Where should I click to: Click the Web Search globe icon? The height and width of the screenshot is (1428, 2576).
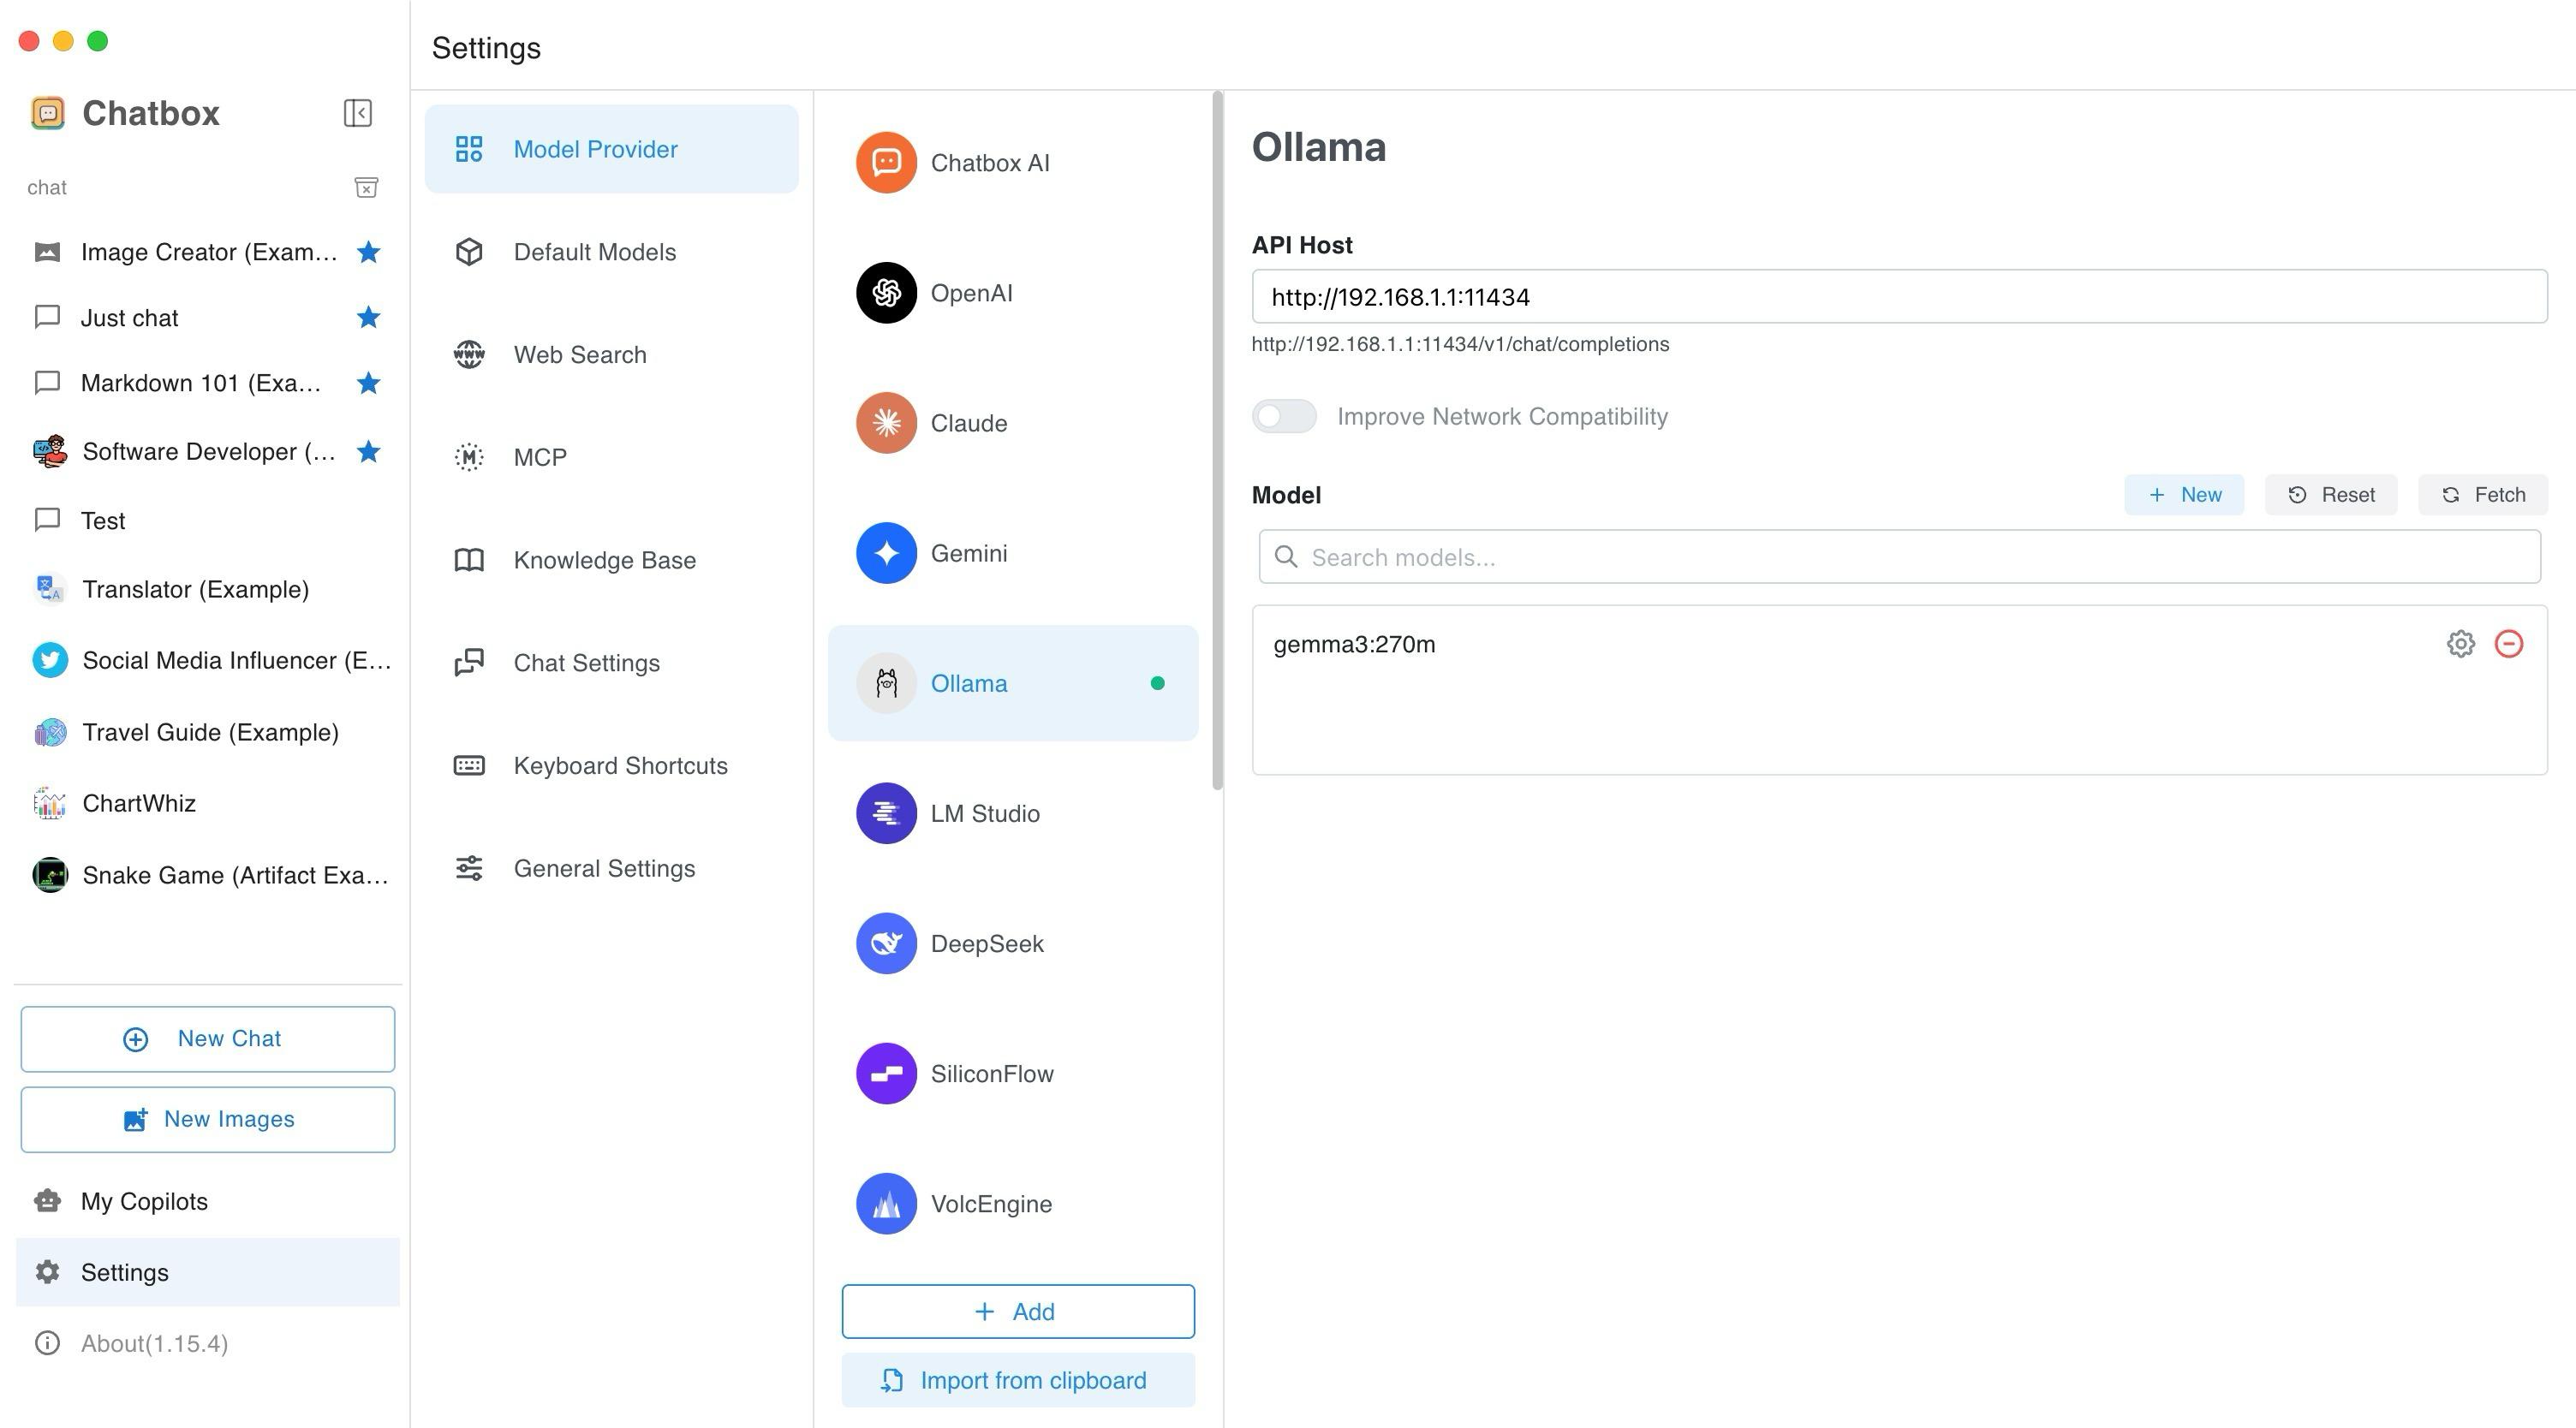[x=469, y=355]
